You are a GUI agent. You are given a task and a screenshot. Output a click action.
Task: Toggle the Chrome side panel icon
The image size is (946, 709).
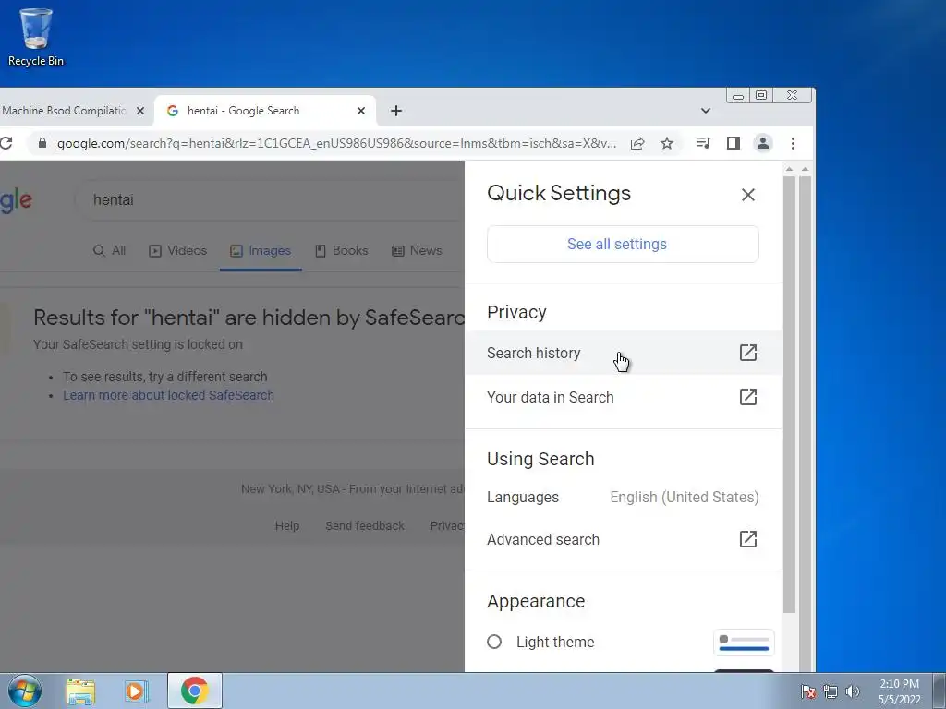[733, 143]
